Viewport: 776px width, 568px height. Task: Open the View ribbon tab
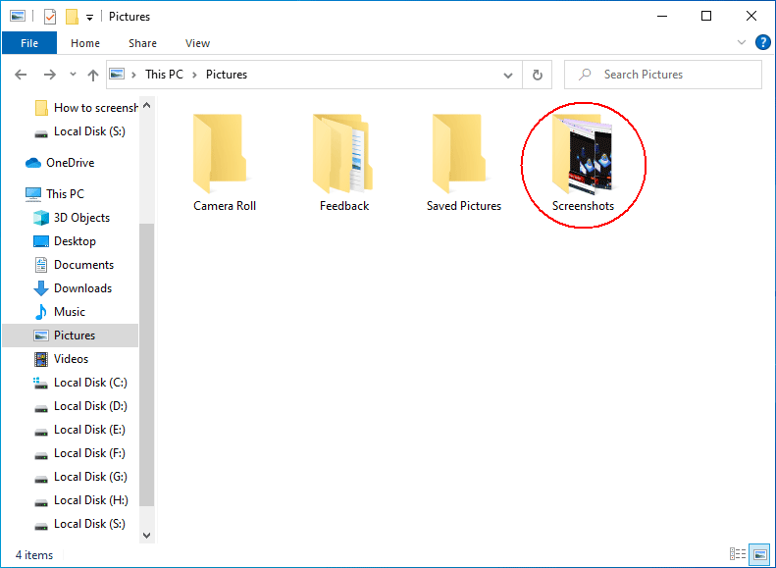point(197,43)
